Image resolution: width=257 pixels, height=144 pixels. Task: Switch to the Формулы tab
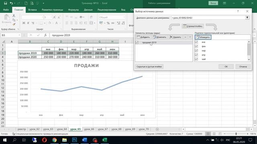[73, 10]
